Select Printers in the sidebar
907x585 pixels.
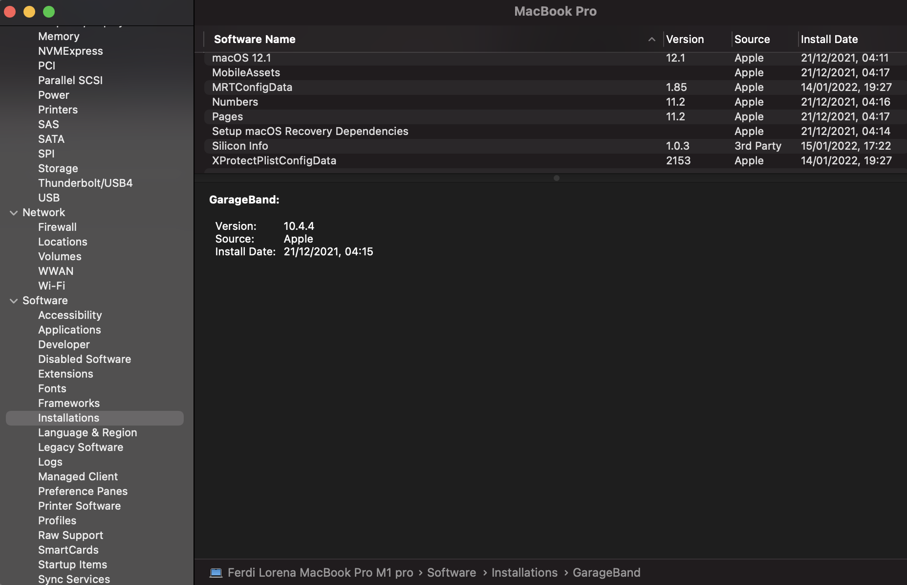click(x=58, y=110)
